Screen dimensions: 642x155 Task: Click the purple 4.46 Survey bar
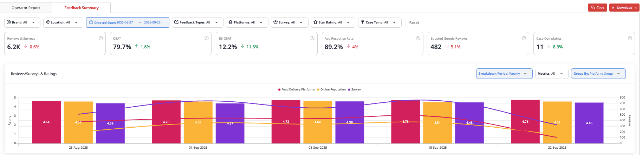coord(589,123)
